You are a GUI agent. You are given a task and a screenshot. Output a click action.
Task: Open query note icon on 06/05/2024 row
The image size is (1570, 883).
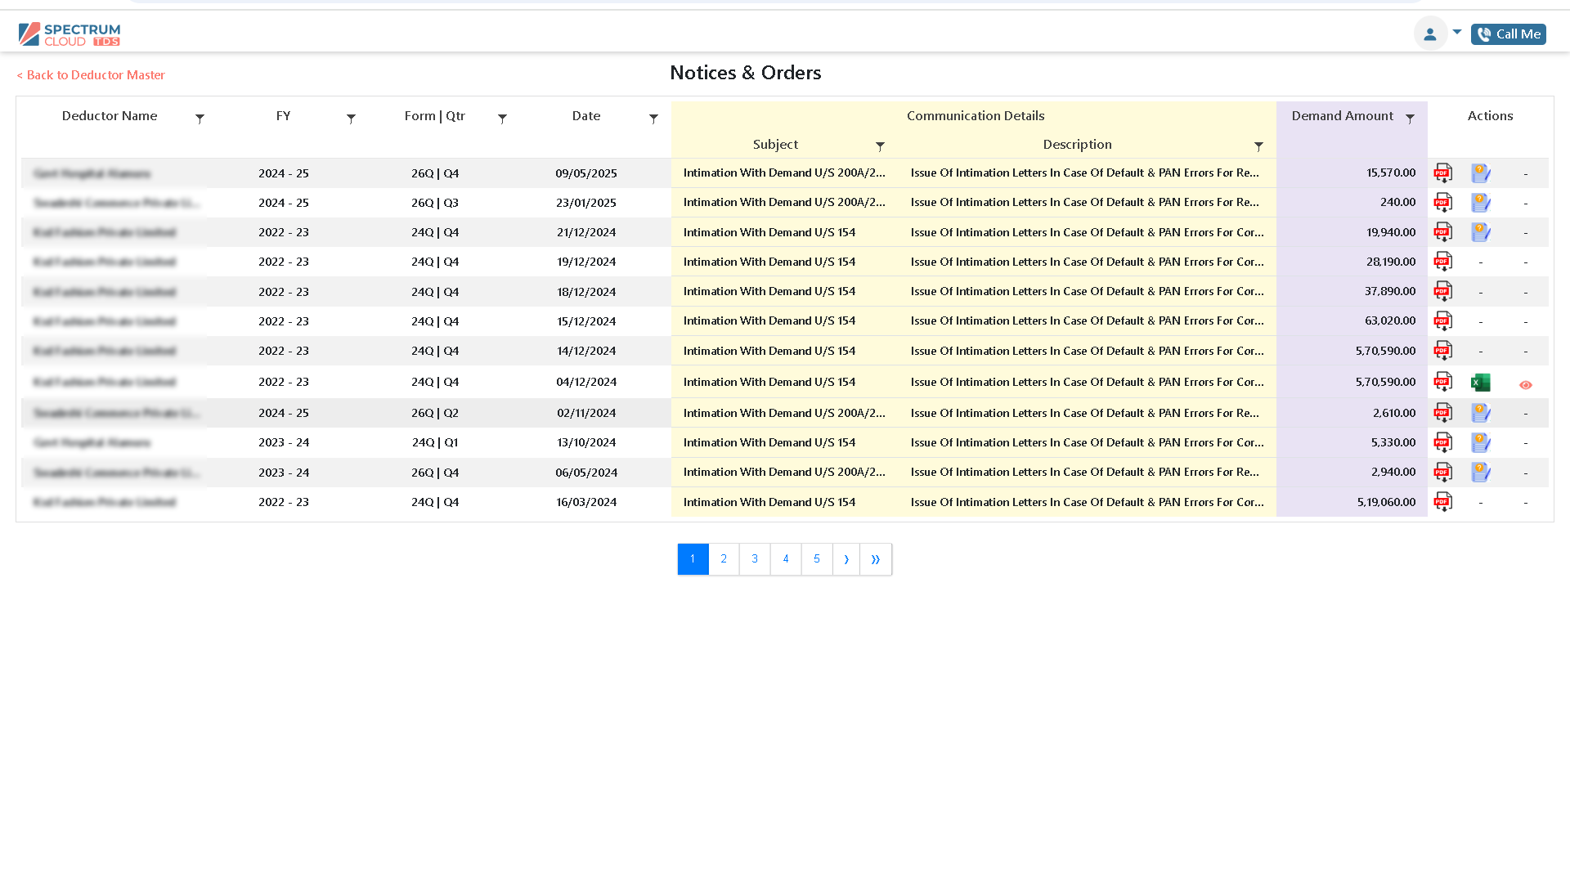pos(1481,472)
